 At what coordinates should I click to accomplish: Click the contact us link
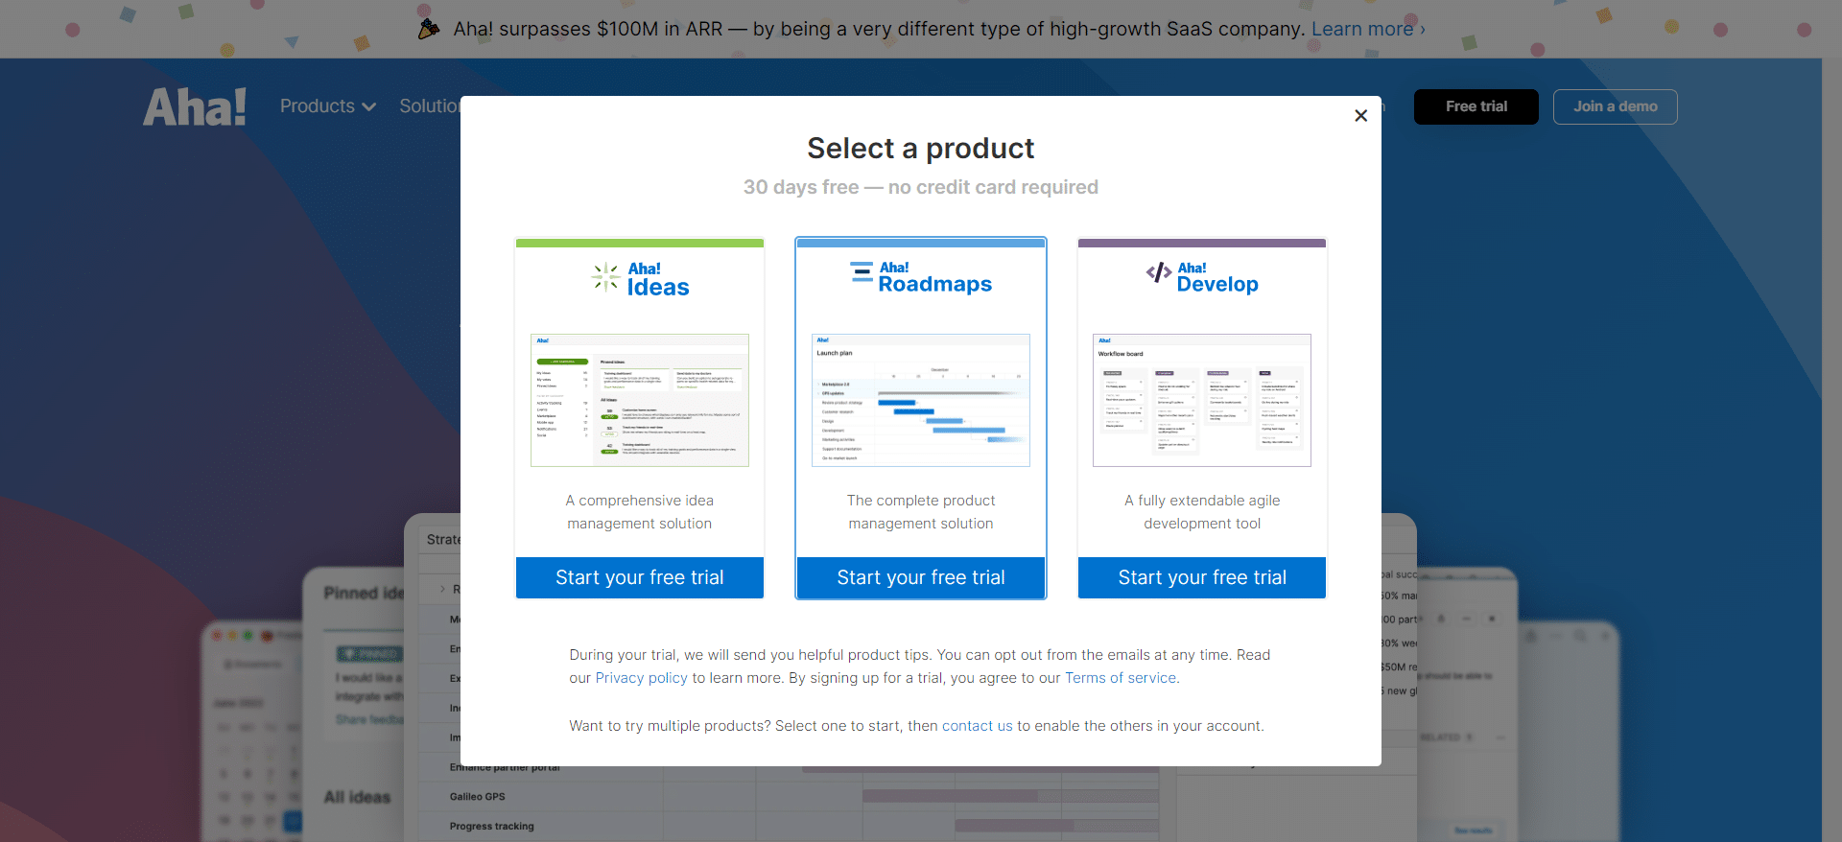click(x=977, y=726)
